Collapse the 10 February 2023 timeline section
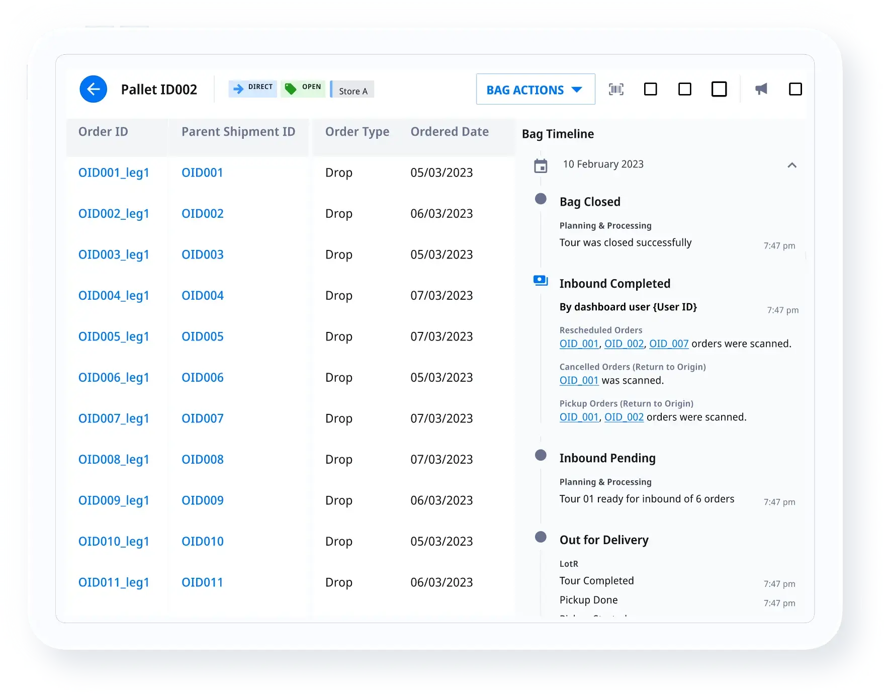The width and height of the screenshot is (884, 694). [792, 165]
